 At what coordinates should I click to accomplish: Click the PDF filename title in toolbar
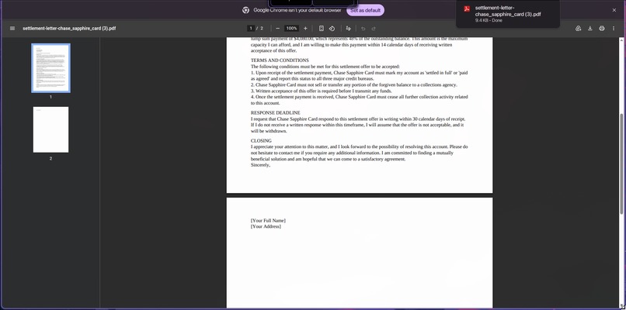coord(69,29)
